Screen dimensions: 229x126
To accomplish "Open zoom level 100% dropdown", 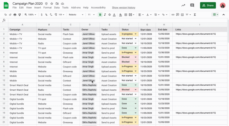I will click(30, 15).
